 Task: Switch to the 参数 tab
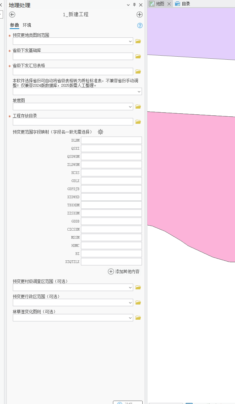pos(14,25)
